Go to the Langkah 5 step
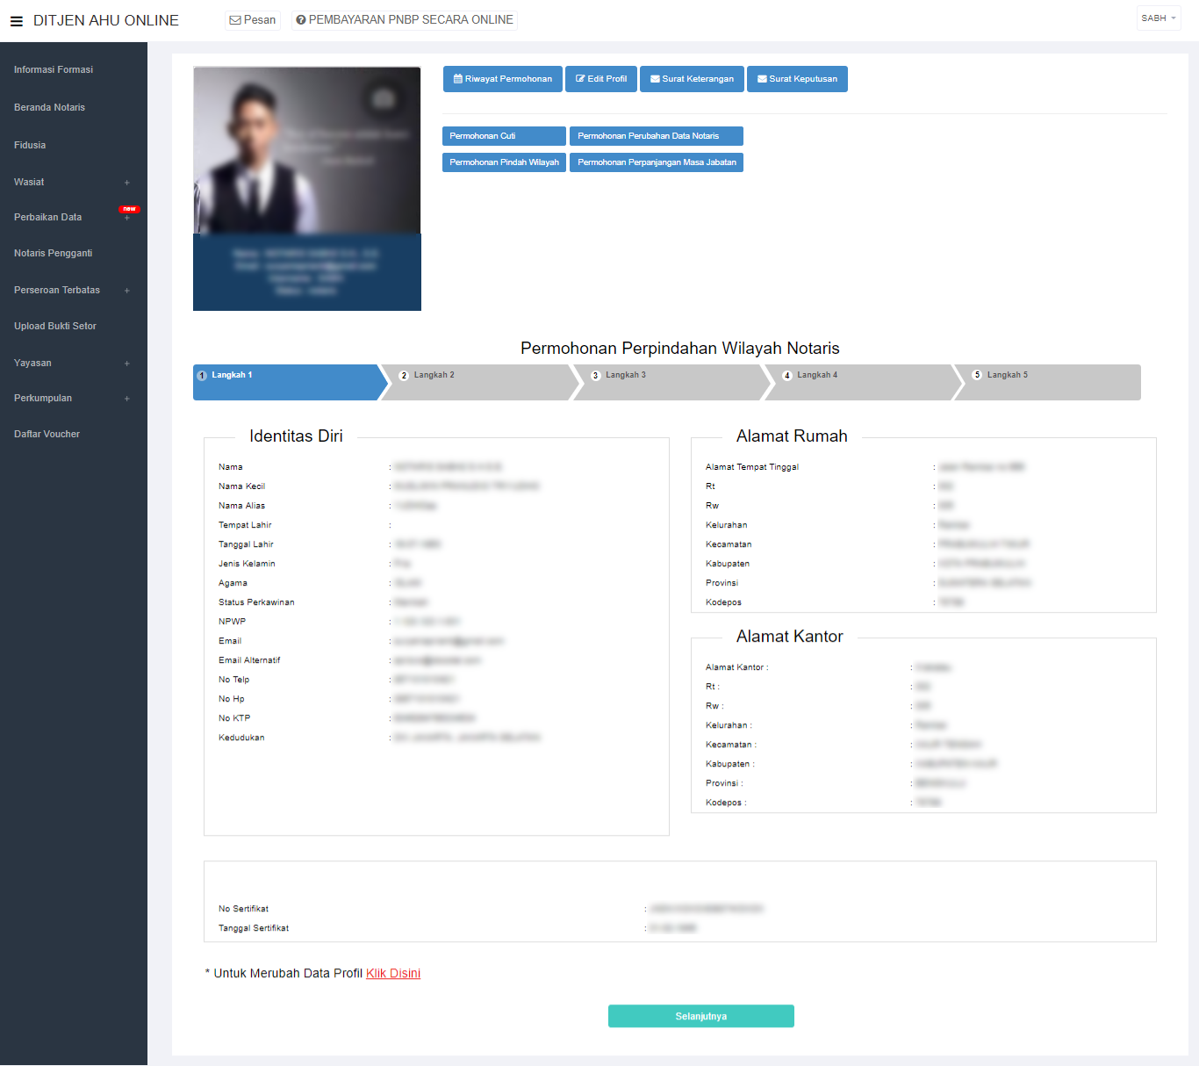The height and width of the screenshot is (1066, 1199). click(x=1048, y=382)
